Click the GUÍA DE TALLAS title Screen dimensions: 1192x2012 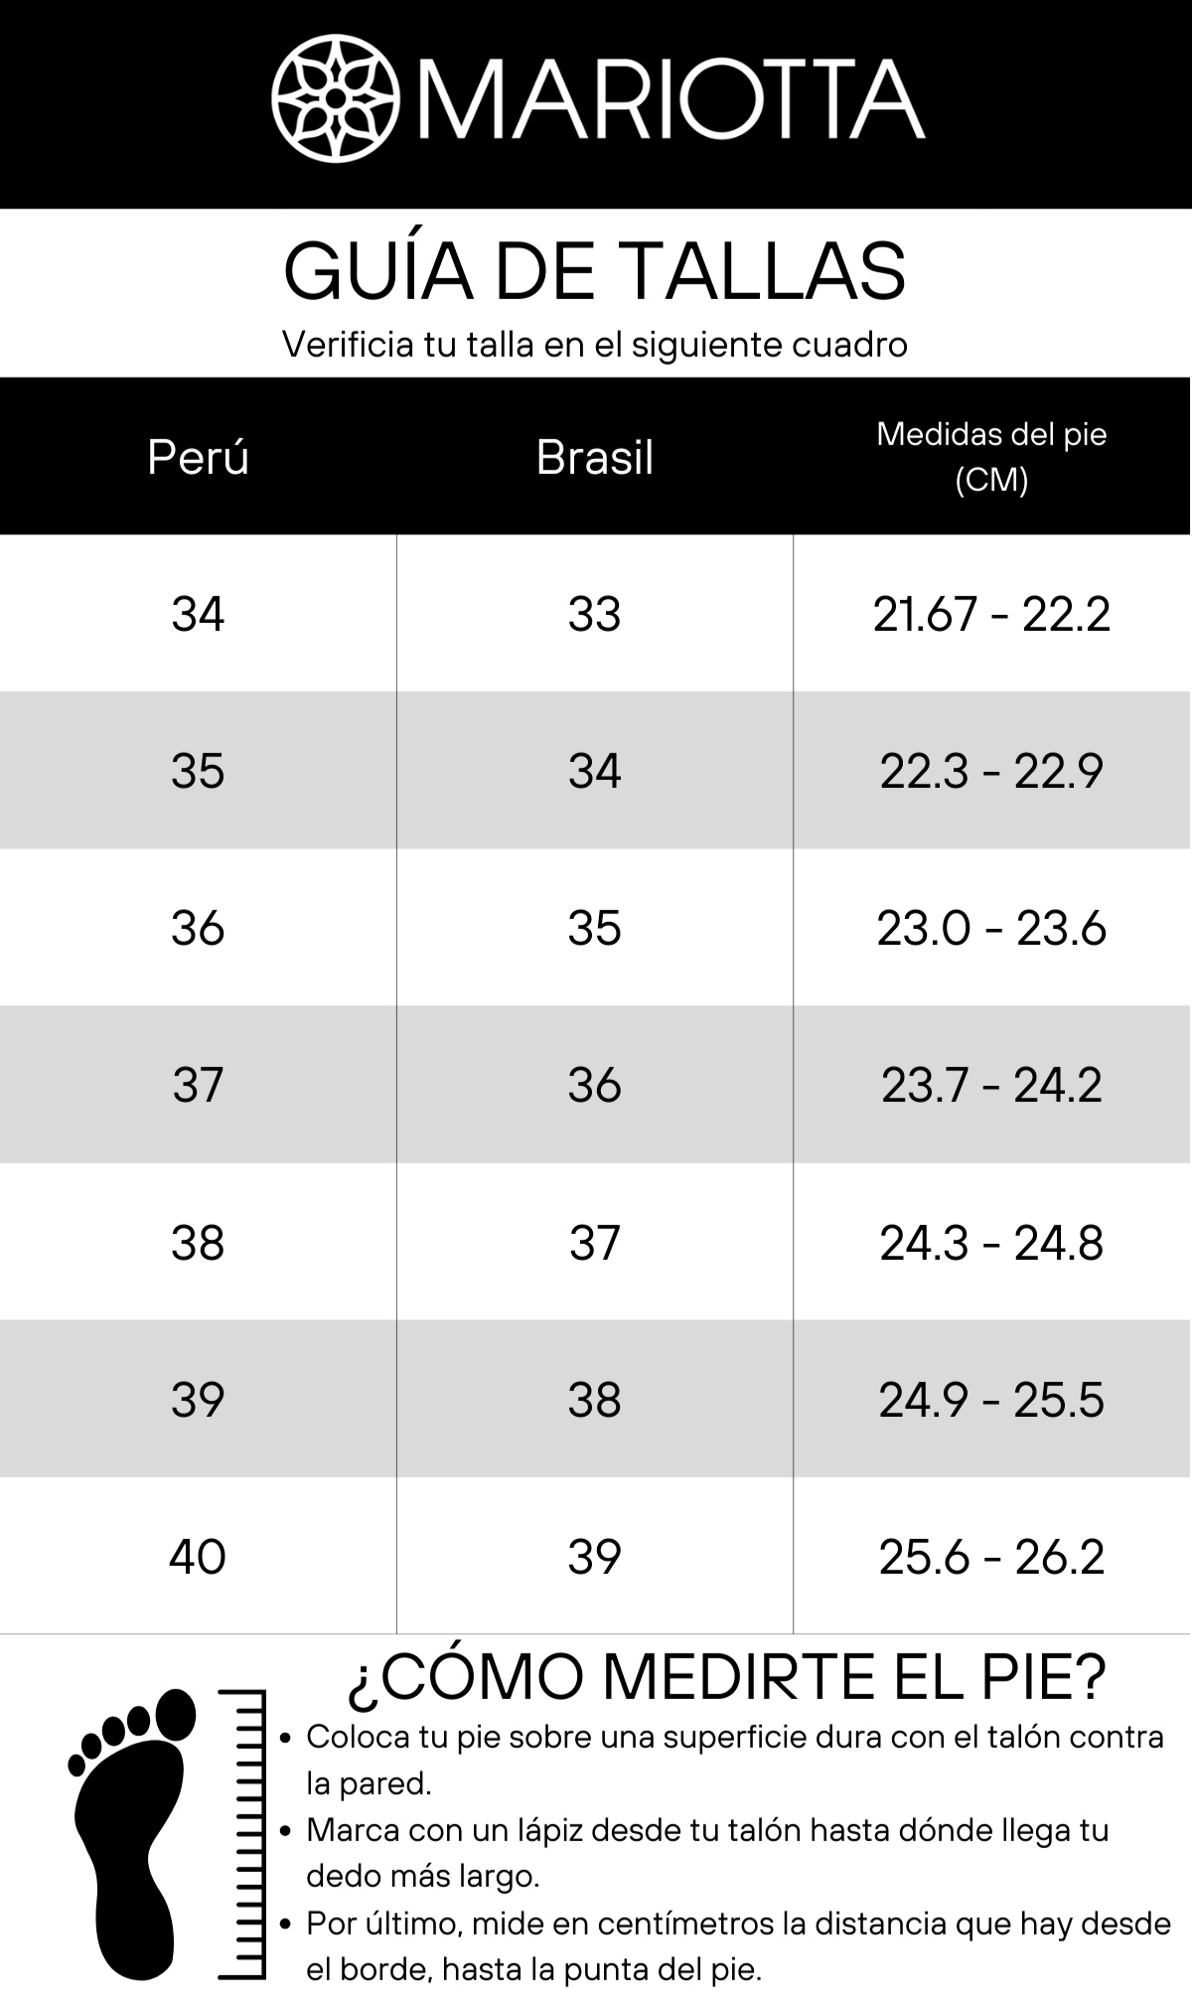(595, 270)
